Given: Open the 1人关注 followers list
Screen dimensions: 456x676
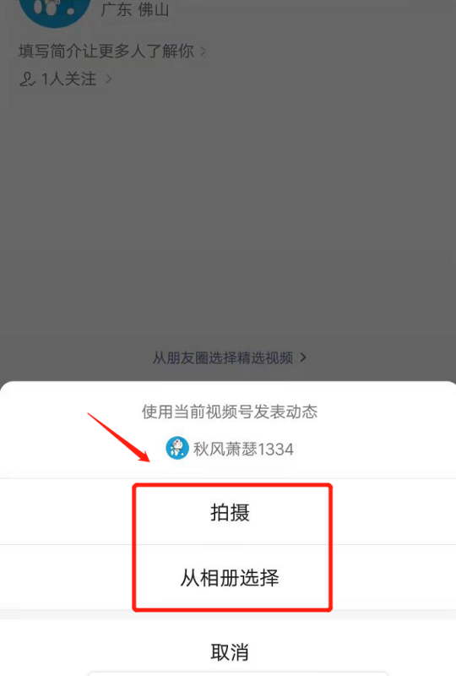Looking at the screenshot, I should (x=68, y=79).
